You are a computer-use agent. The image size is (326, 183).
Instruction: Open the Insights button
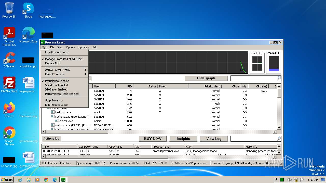183,139
